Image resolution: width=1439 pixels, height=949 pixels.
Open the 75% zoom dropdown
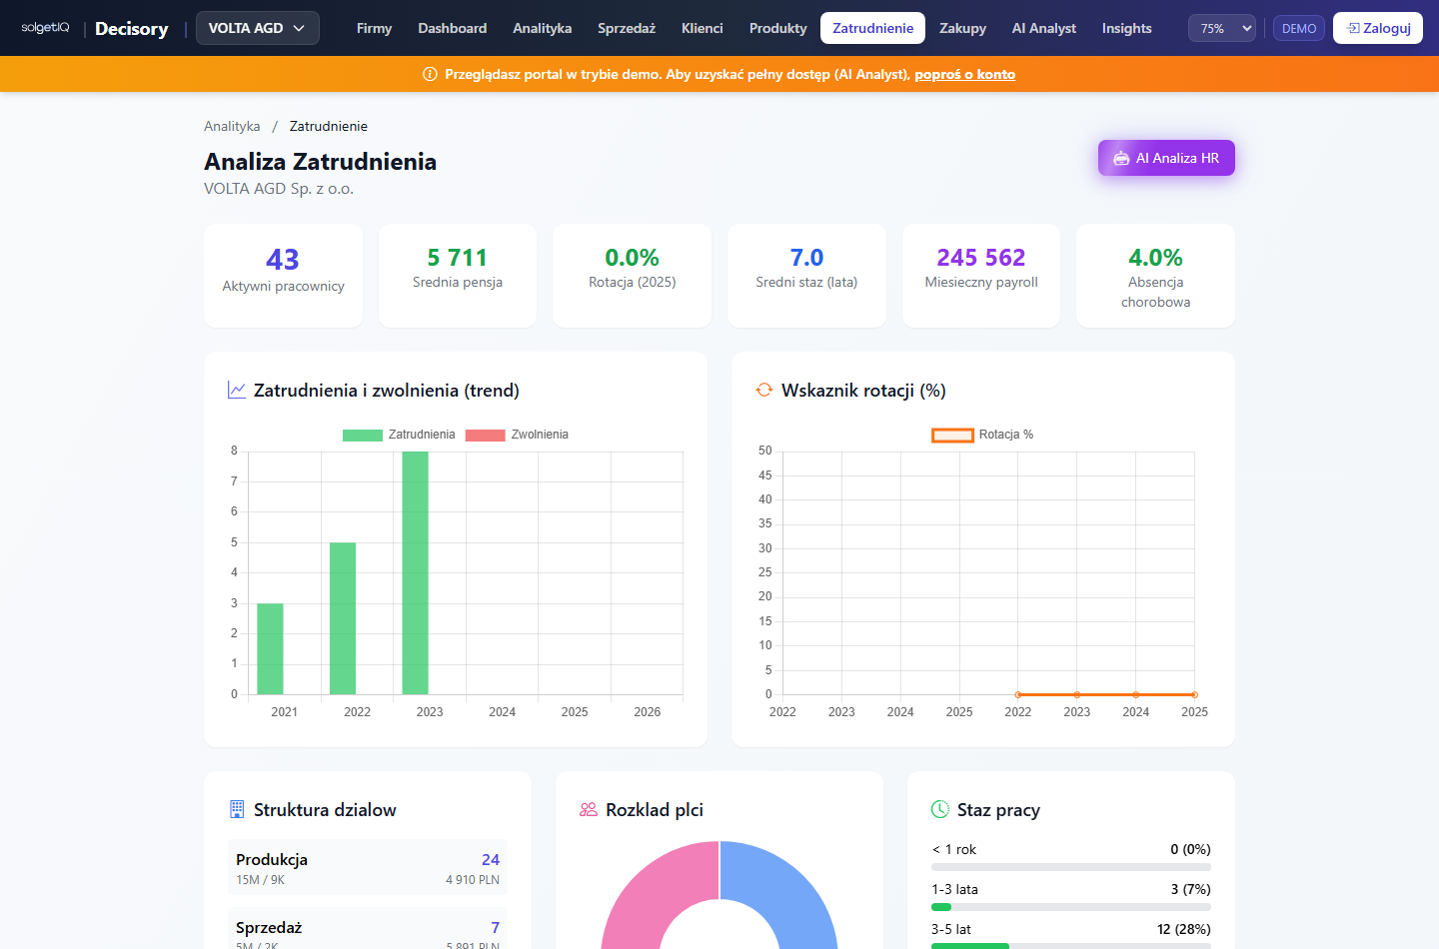(1222, 28)
